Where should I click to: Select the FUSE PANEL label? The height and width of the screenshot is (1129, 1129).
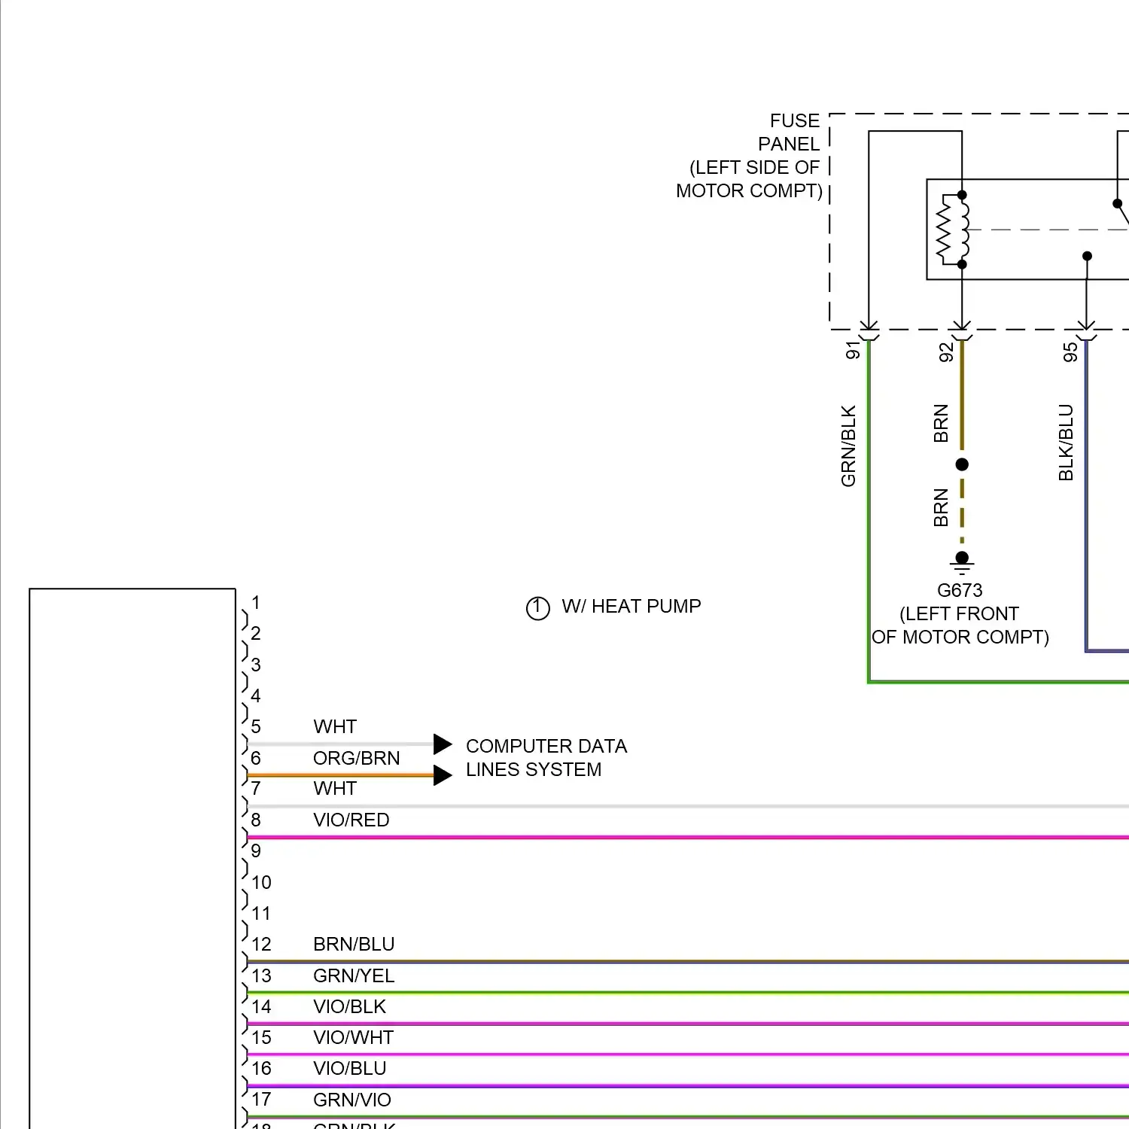[x=789, y=132]
